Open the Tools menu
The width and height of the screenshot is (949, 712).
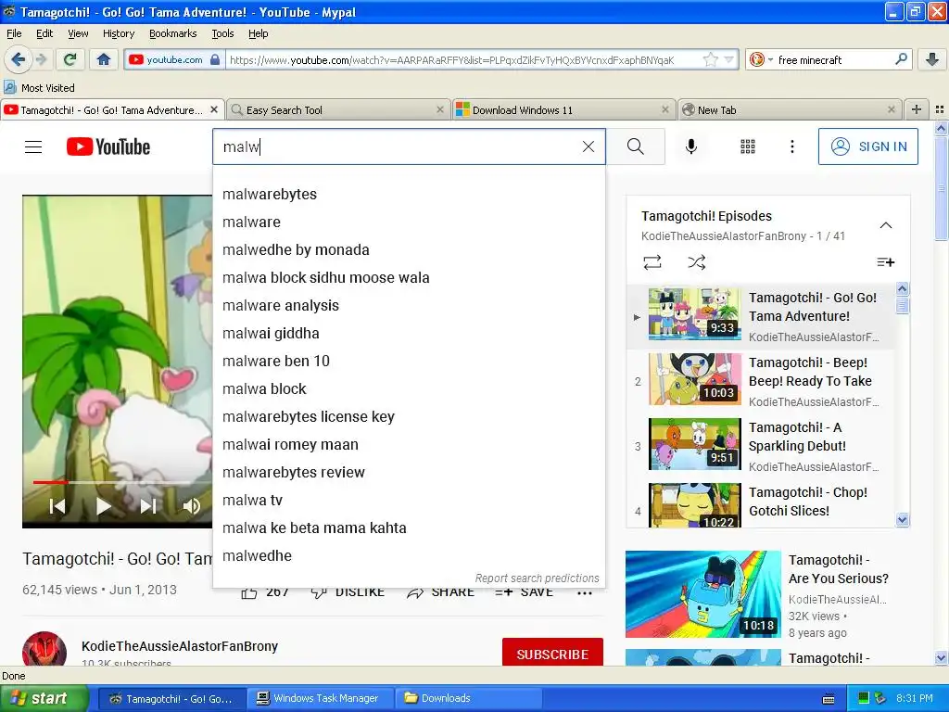222,33
